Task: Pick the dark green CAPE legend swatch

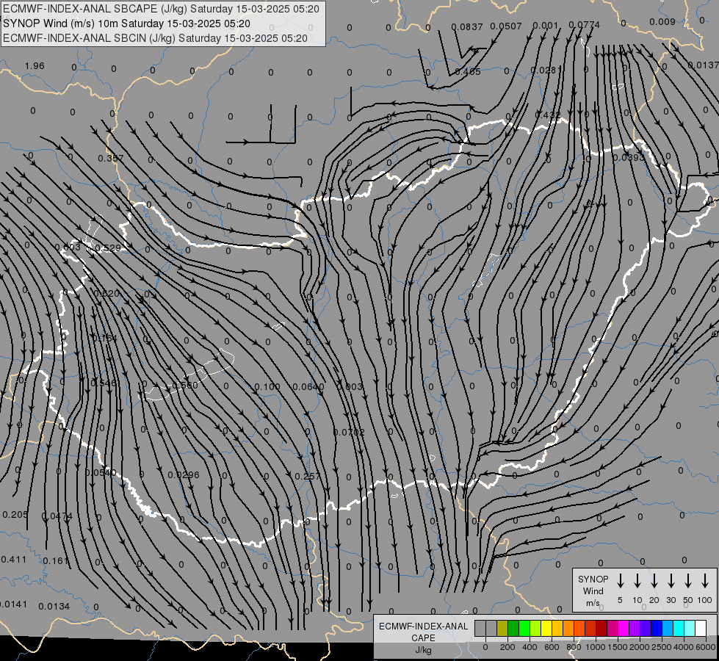Action: point(513,629)
